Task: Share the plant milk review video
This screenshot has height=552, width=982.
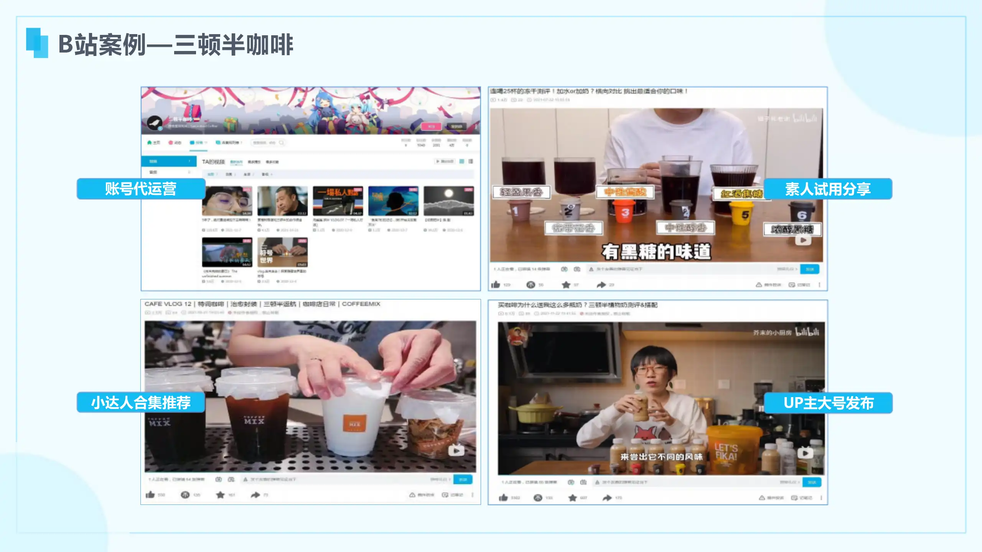Action: 607,498
